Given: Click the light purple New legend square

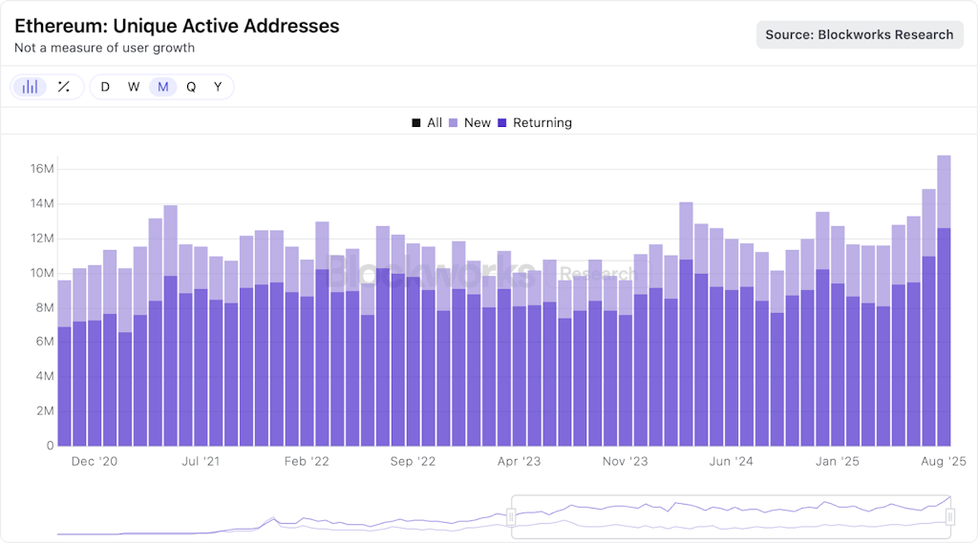Looking at the screenshot, I should 453,123.
